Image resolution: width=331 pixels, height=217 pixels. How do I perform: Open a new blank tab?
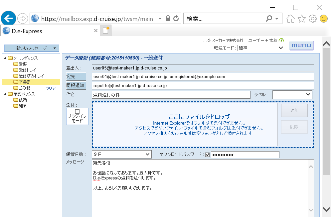coord(106,31)
